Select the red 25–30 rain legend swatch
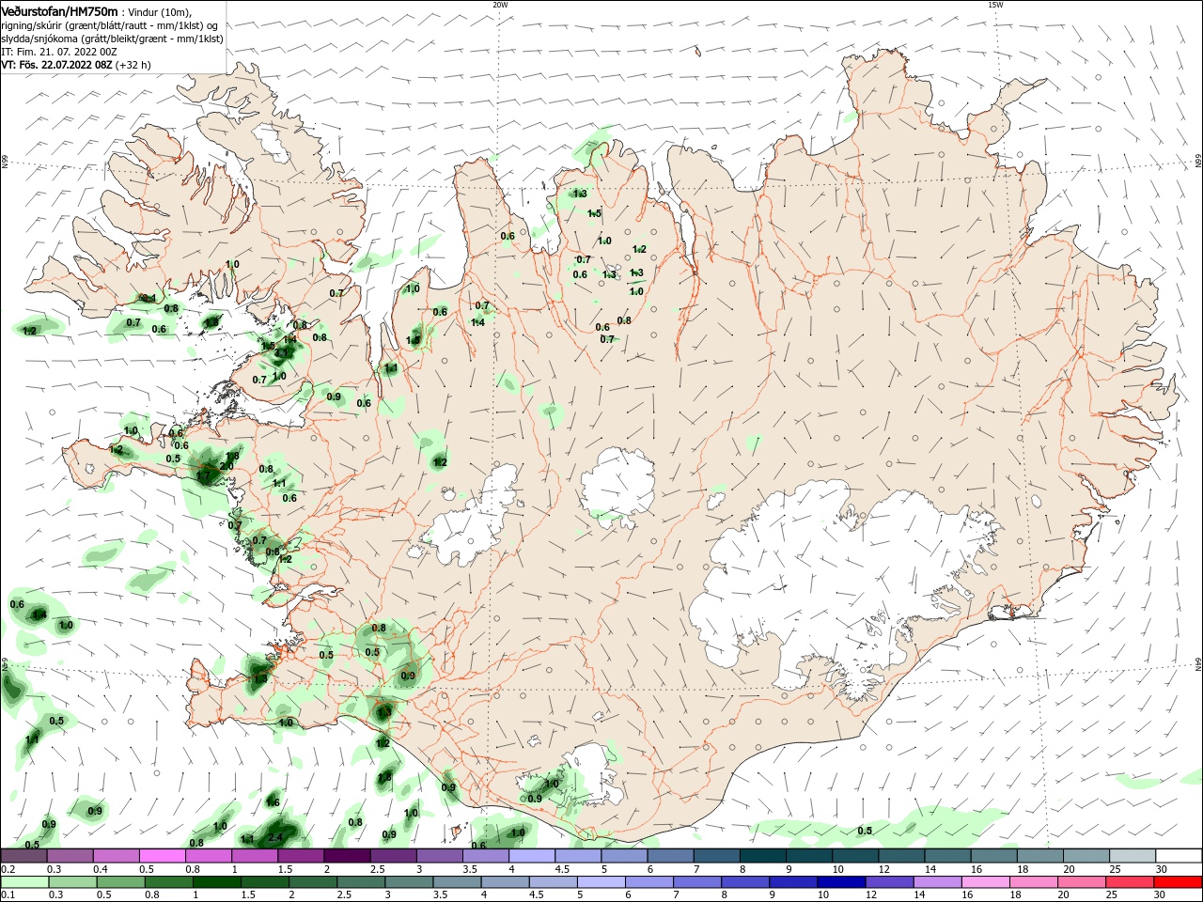The image size is (1203, 902). [1130, 882]
